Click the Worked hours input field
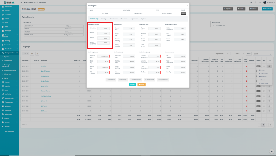The height and width of the screenshot is (156, 276). pos(103,33)
